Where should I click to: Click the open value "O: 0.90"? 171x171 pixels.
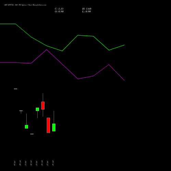59,12
